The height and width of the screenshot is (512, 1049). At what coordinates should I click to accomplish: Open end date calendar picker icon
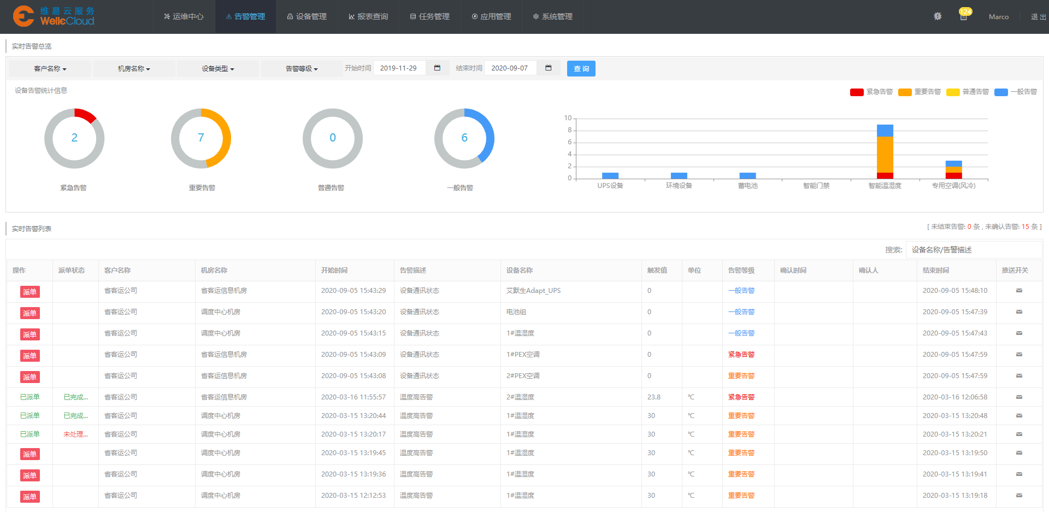(549, 68)
